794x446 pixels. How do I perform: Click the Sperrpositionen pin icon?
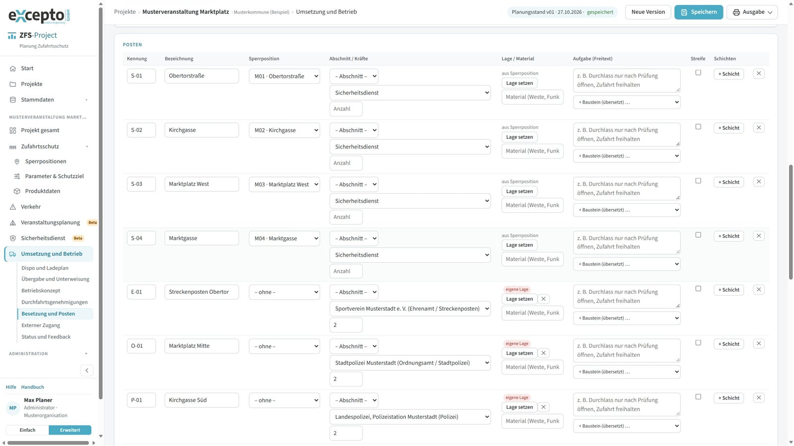17,162
